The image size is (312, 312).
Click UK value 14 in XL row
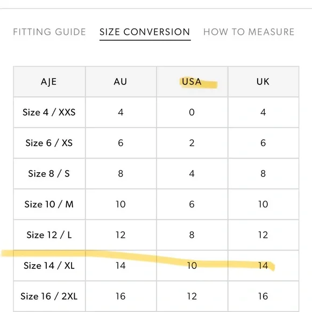pyautogui.click(x=263, y=266)
